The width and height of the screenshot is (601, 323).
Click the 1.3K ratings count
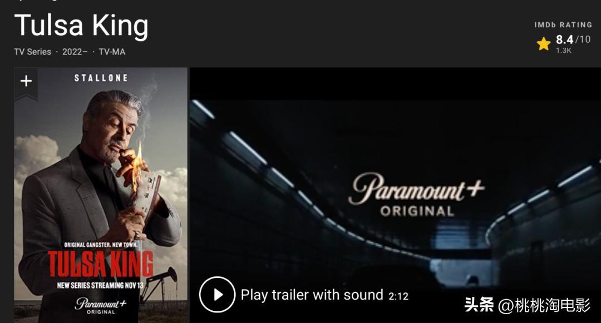564,51
